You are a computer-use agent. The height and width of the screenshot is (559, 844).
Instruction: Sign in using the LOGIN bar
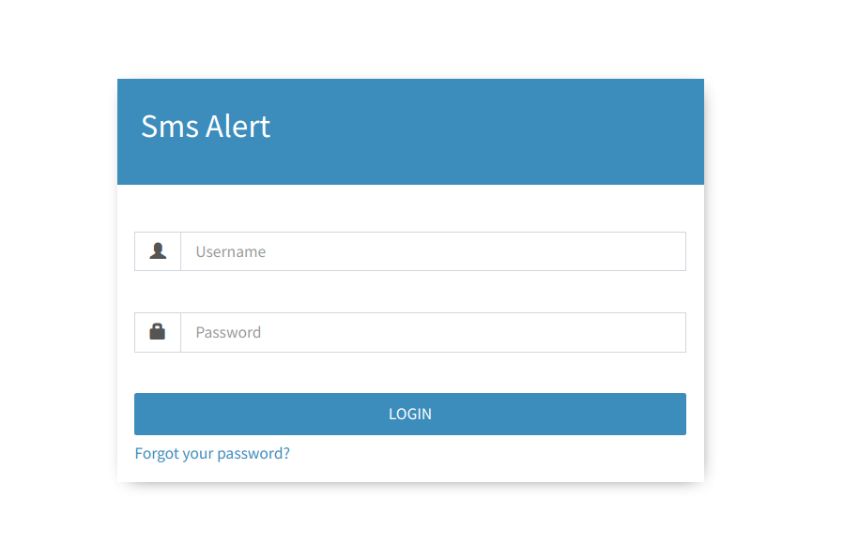[x=410, y=414]
